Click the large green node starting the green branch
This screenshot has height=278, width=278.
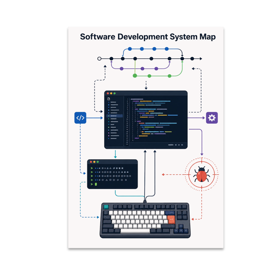[x=135, y=76]
